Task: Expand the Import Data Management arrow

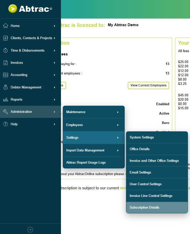Action: [x=118, y=150]
